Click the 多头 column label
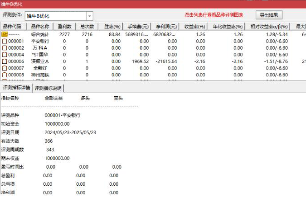 [x=85, y=98]
